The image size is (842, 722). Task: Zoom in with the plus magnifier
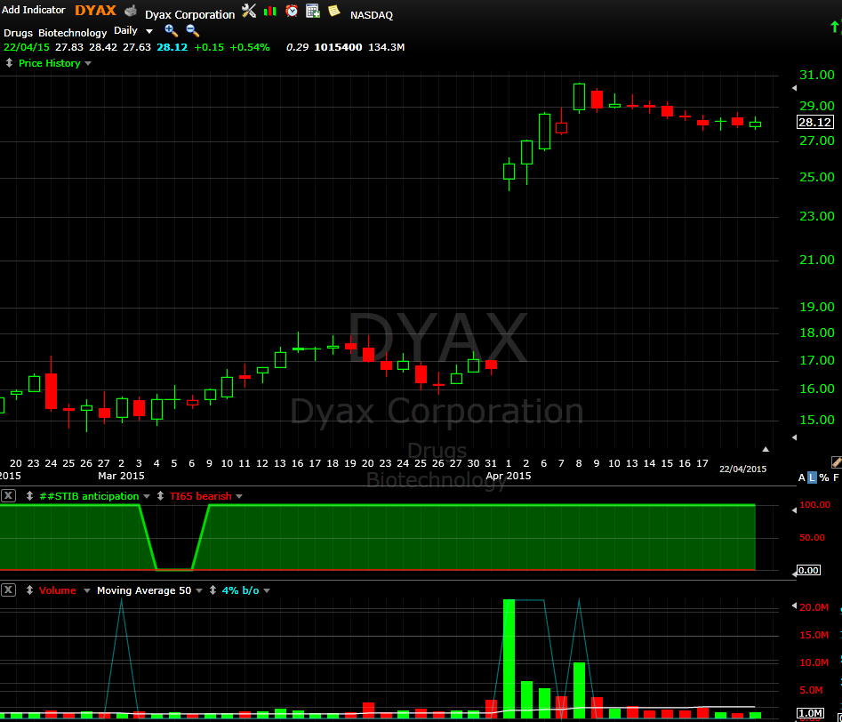point(172,30)
